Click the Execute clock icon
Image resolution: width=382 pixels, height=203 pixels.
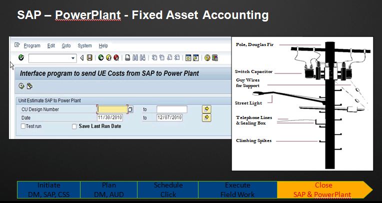coord(21,86)
